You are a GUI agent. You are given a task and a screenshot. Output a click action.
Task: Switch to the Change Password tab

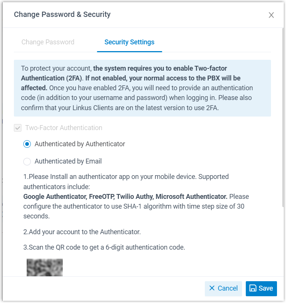coord(48,42)
